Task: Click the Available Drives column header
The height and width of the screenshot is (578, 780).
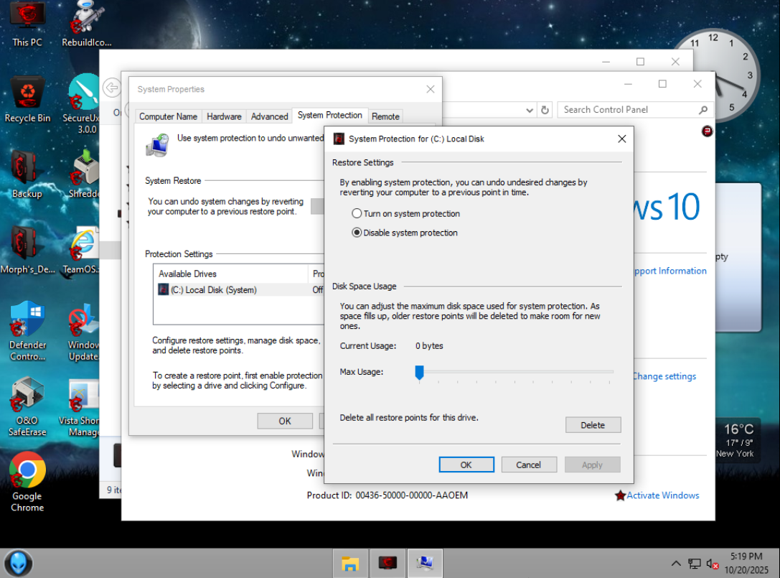Action: [x=231, y=274]
